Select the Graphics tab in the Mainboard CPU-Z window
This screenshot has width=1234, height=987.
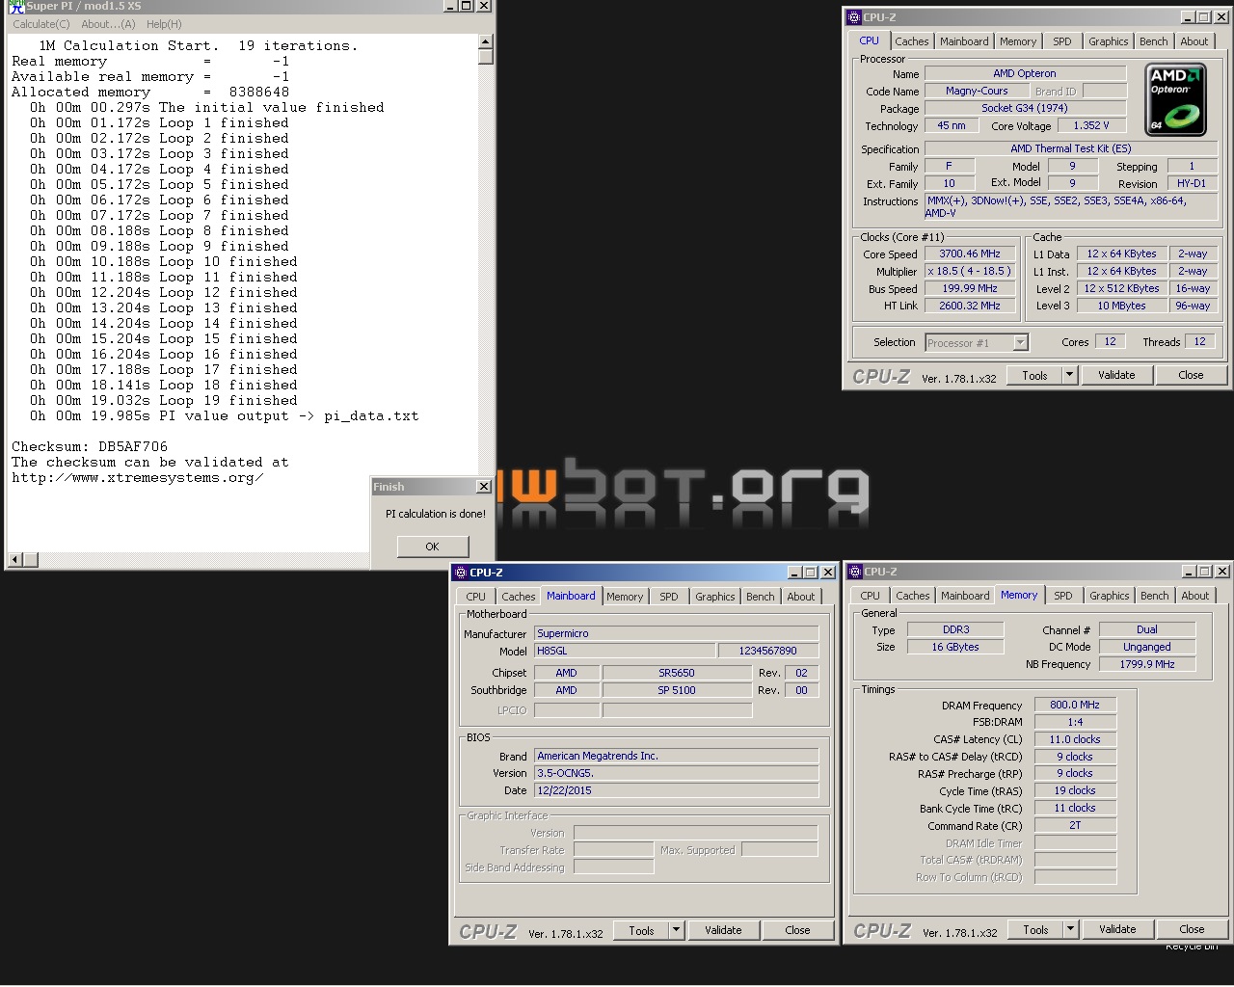pyautogui.click(x=714, y=597)
